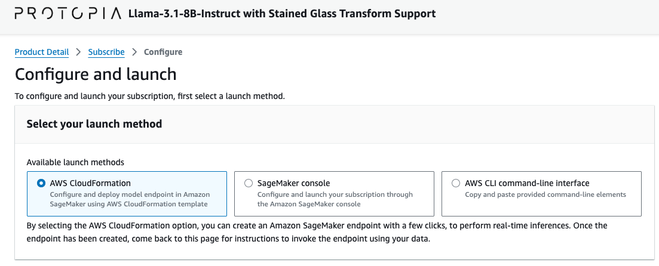This screenshot has width=659, height=266.
Task: Click the Protopia logo
Action: coord(68,14)
